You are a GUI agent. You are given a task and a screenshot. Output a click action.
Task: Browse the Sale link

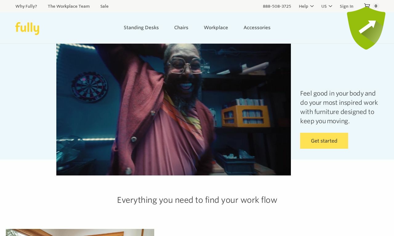pos(104,6)
